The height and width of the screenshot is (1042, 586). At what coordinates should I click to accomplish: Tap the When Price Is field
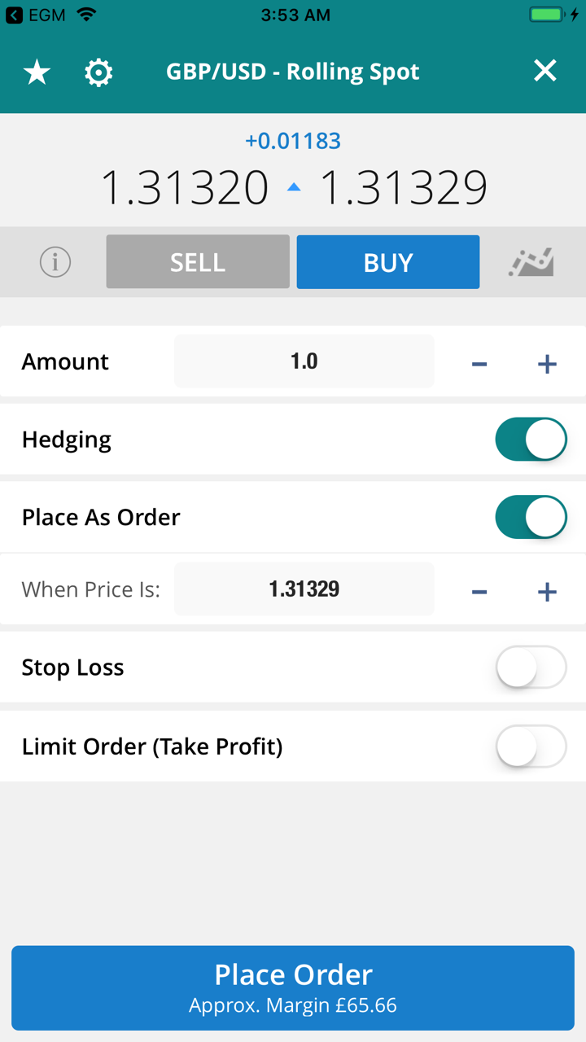pos(304,589)
